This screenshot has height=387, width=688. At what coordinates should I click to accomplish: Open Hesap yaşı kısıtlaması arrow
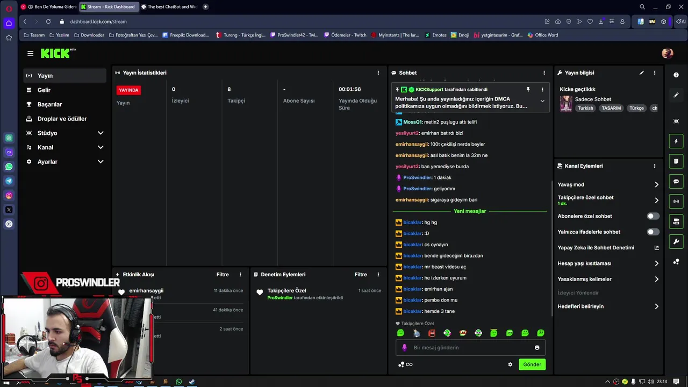click(656, 263)
